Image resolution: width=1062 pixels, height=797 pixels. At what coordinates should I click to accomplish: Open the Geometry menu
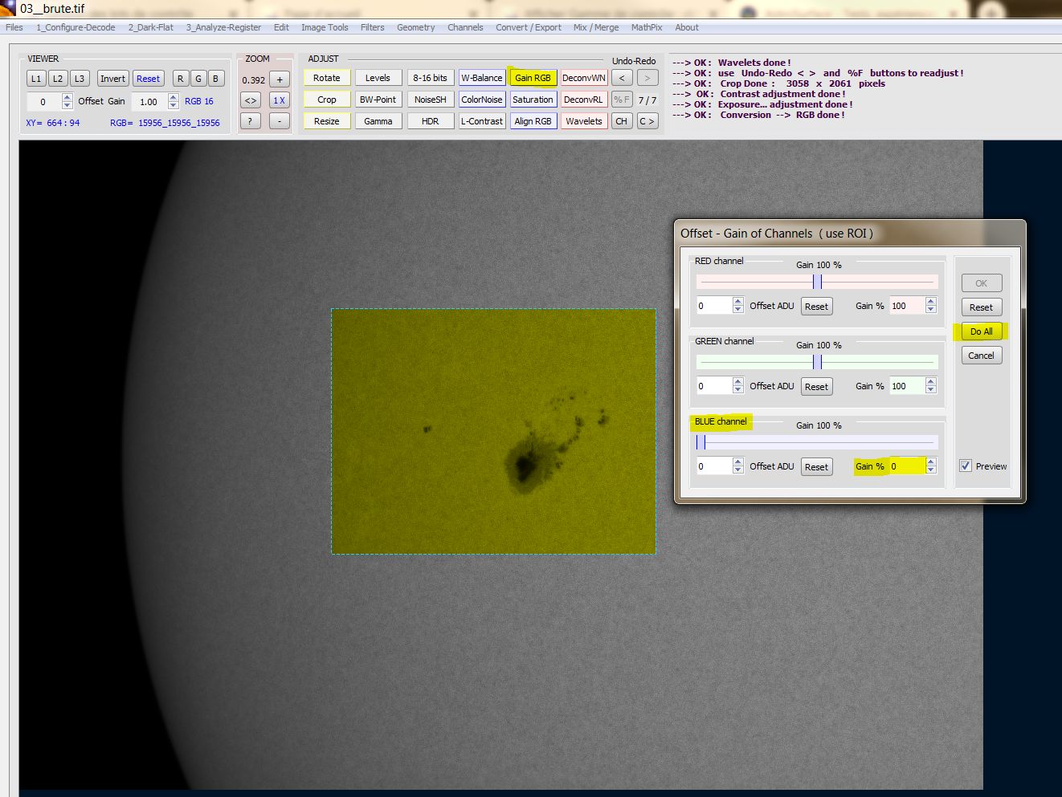point(416,27)
